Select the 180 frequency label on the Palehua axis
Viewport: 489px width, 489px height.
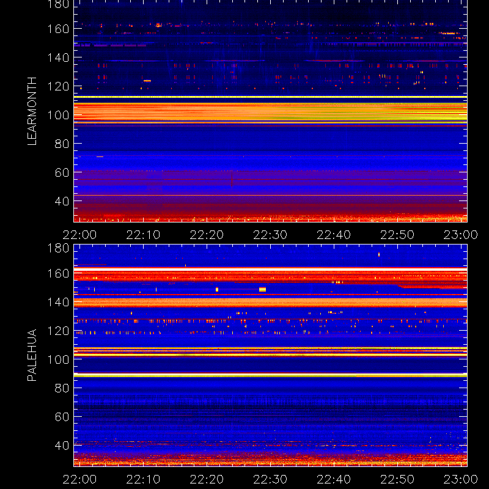coord(58,248)
